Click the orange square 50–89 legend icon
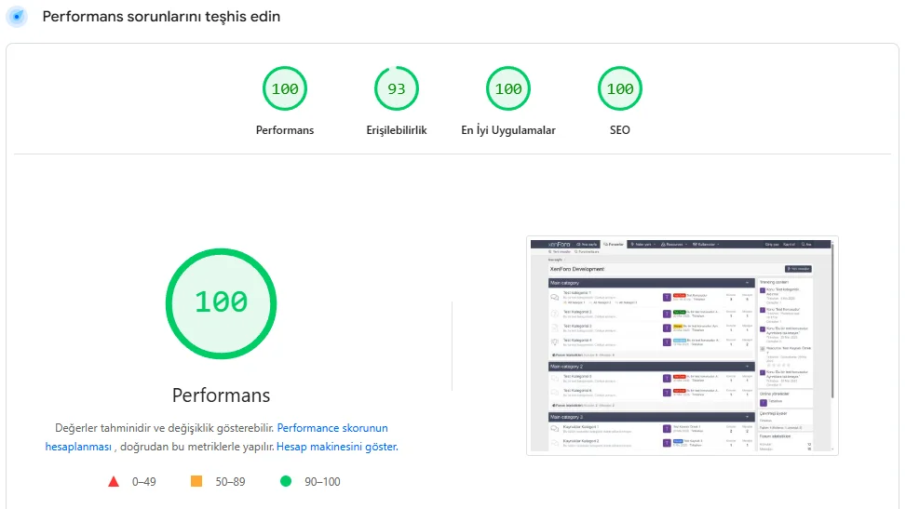Viewport: 906px width, 509px height. pos(196,482)
